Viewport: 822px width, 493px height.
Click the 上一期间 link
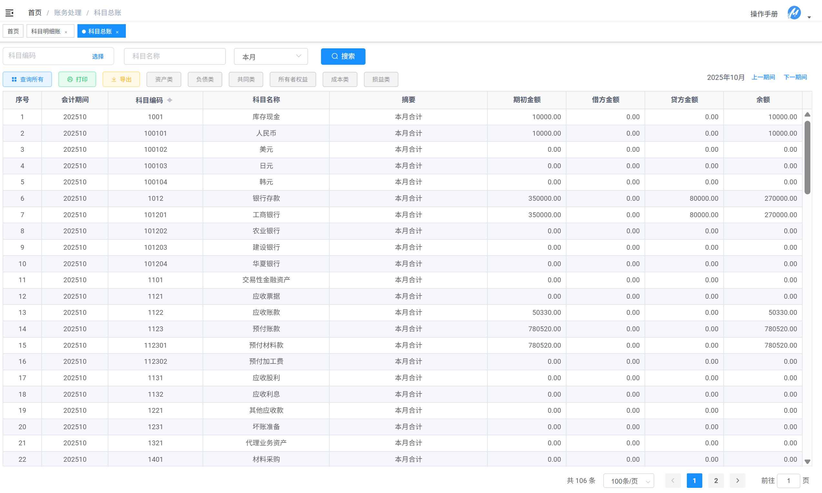click(x=763, y=77)
